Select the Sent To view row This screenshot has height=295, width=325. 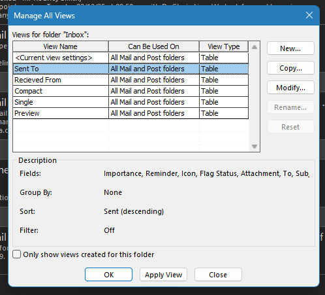pyautogui.click(x=131, y=69)
